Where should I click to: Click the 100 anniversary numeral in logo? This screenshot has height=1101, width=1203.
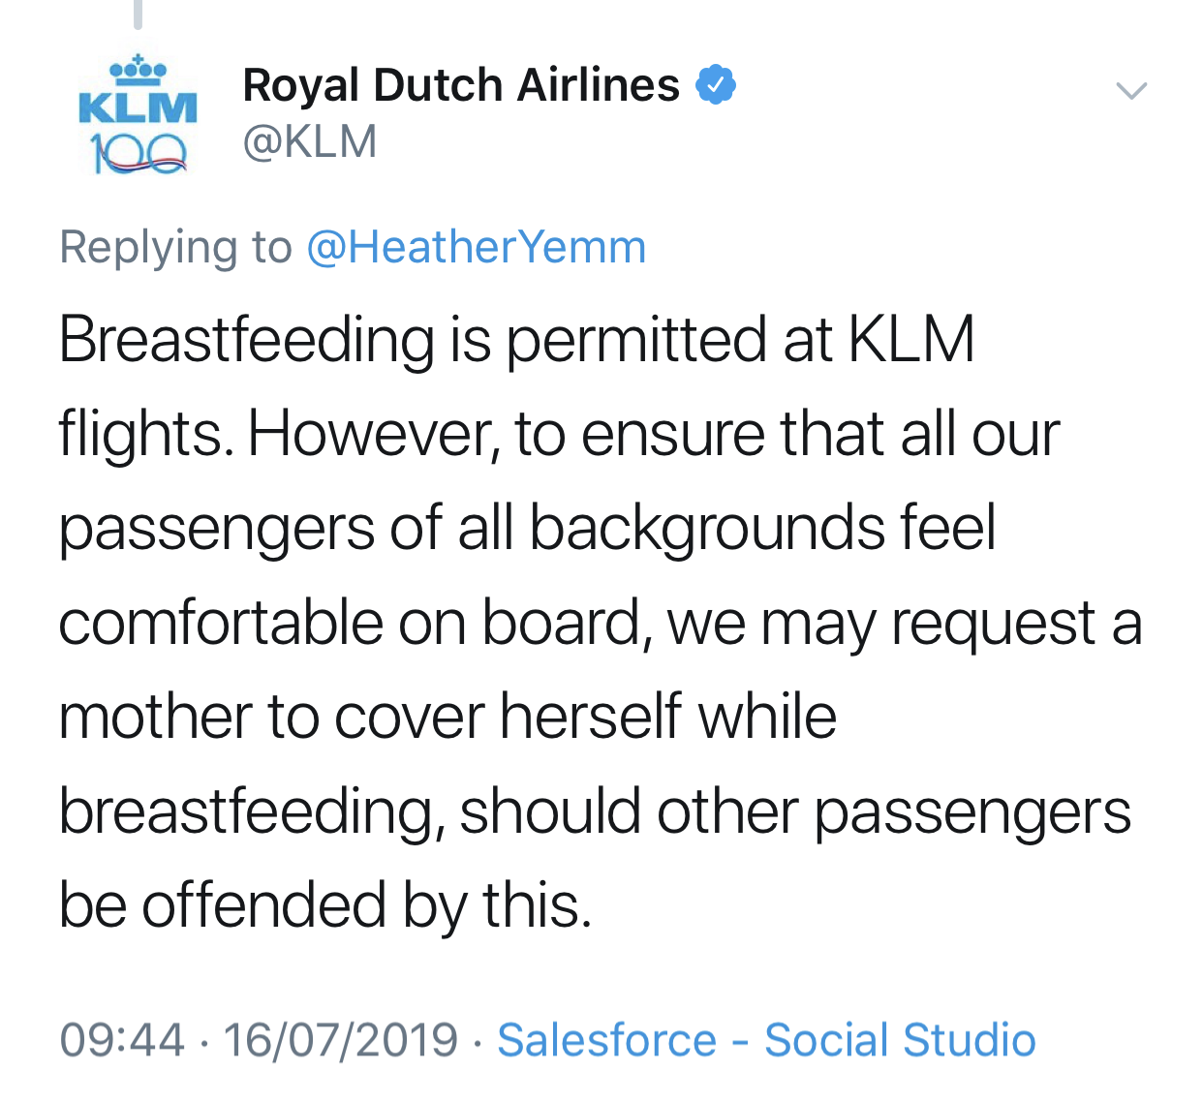point(138,153)
